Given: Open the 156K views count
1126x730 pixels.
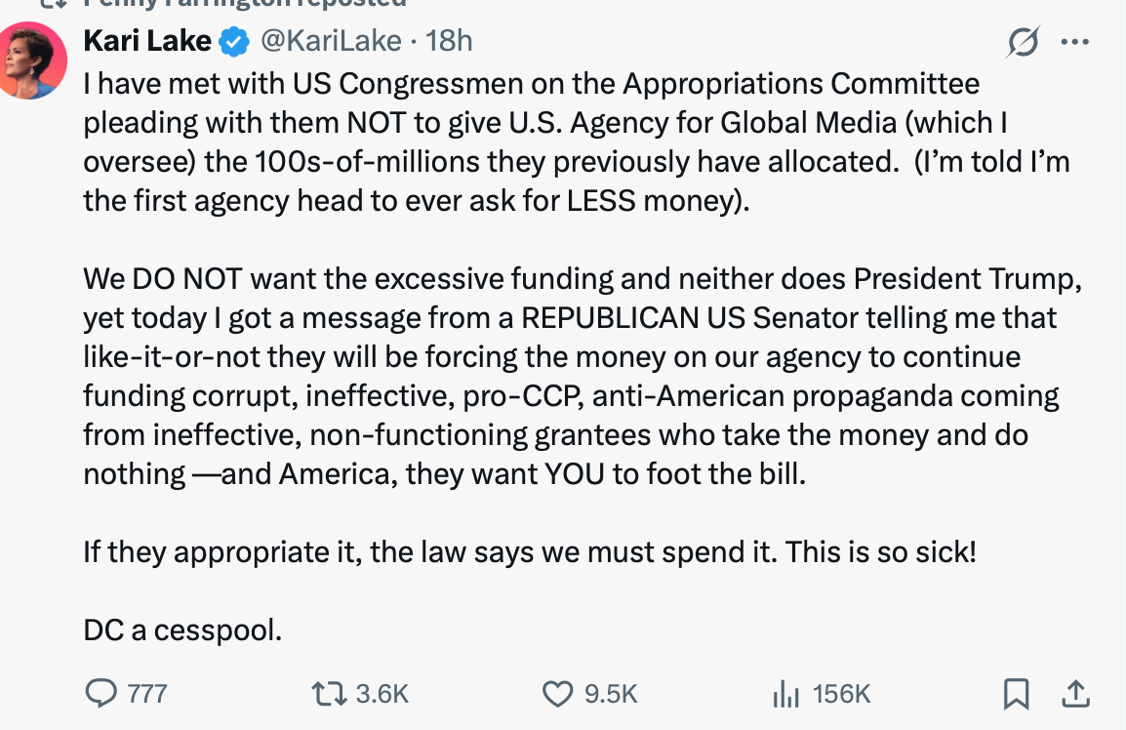Looking at the screenshot, I should tap(841, 694).
